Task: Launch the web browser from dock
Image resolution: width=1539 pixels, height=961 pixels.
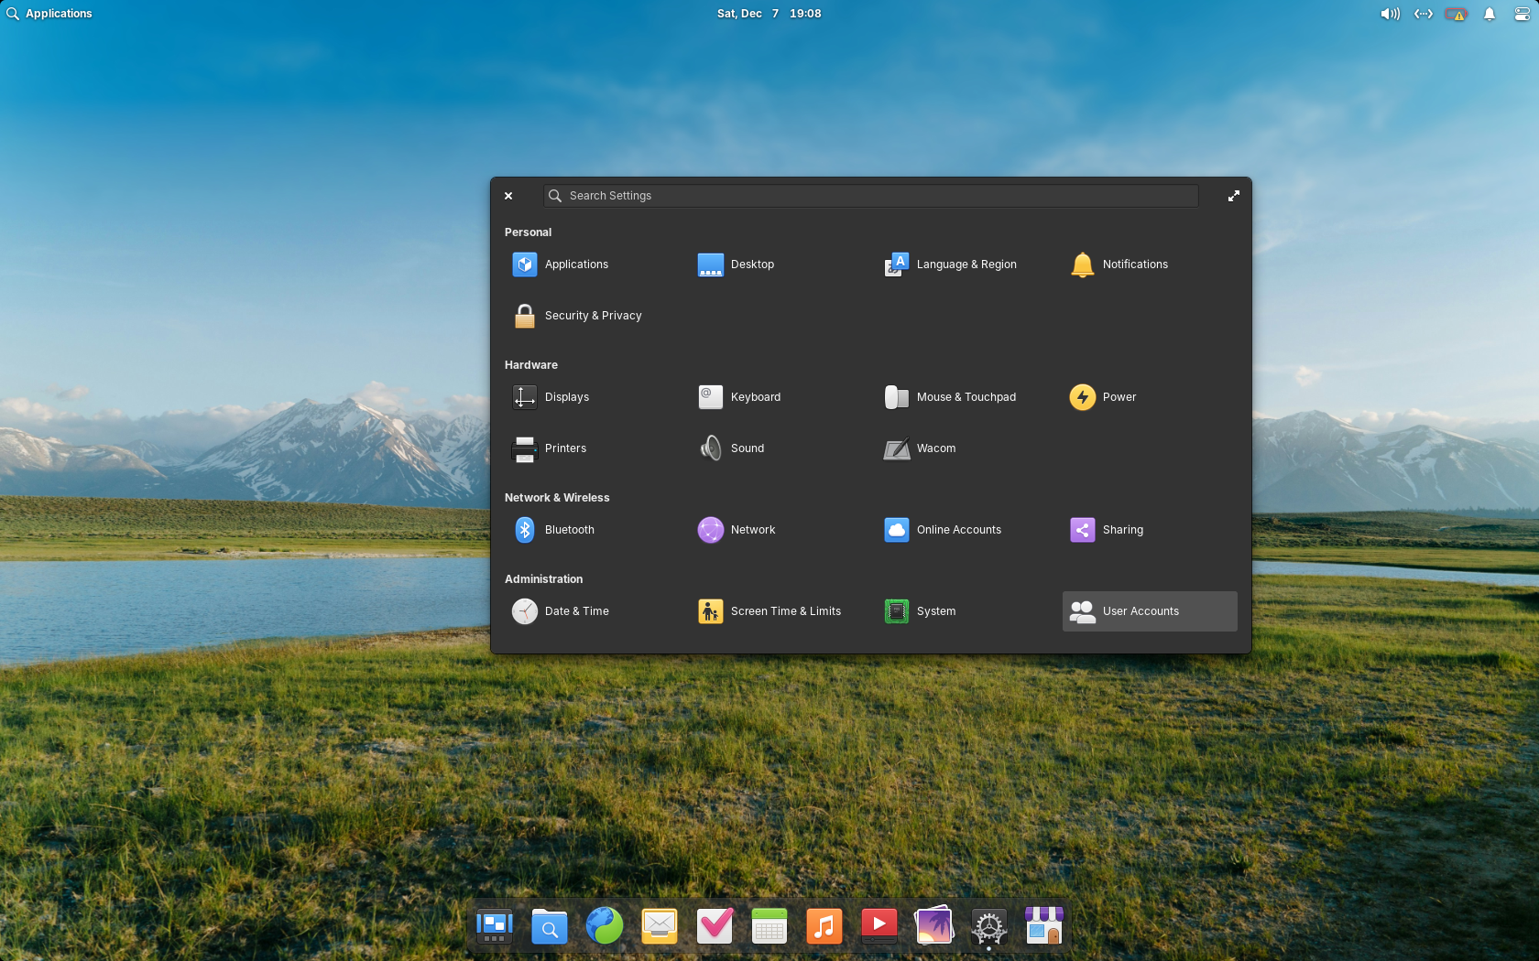Action: [x=605, y=926]
